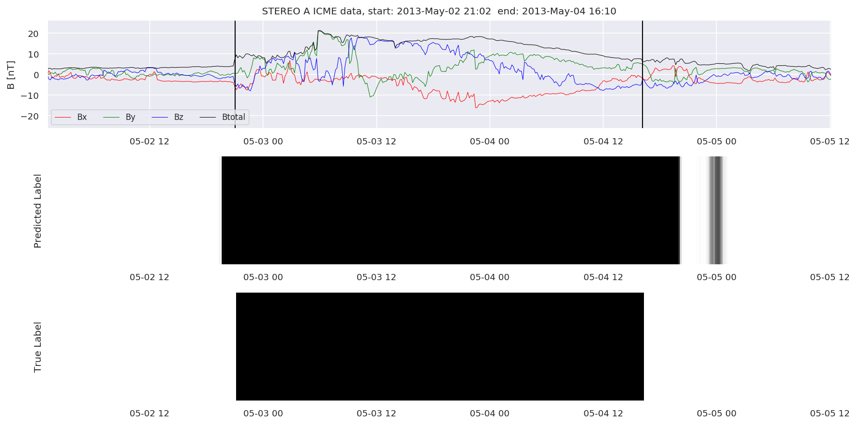Click the "Predicted Label" axis label
Image resolution: width=857 pixels, height=425 pixels.
coord(37,211)
